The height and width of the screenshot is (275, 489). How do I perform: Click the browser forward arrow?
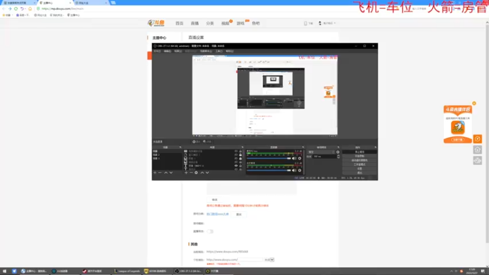pyautogui.click(x=10, y=9)
